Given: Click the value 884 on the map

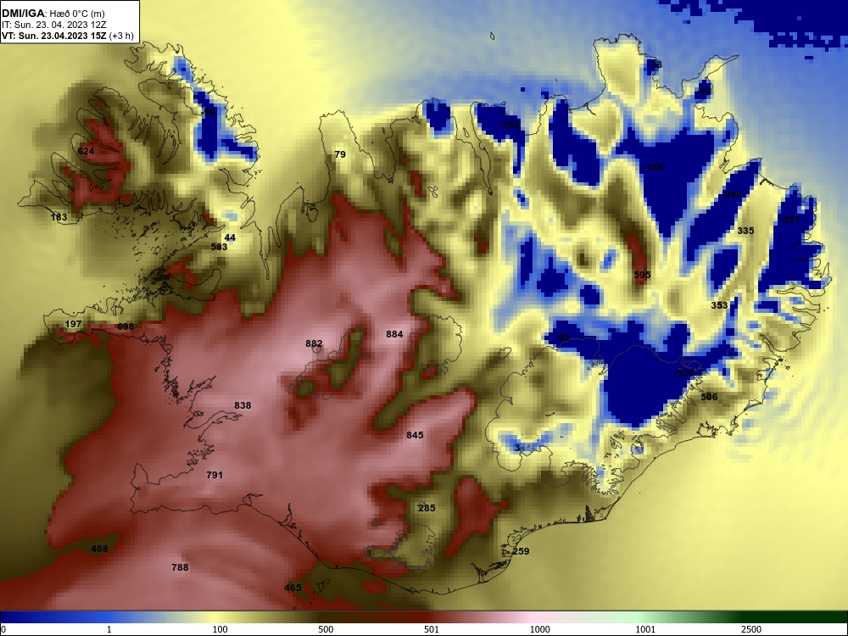Looking at the screenshot, I should 394,334.
